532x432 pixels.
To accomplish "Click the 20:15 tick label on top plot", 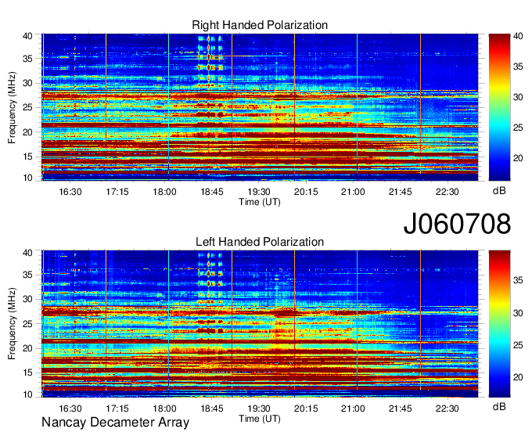I will point(306,192).
